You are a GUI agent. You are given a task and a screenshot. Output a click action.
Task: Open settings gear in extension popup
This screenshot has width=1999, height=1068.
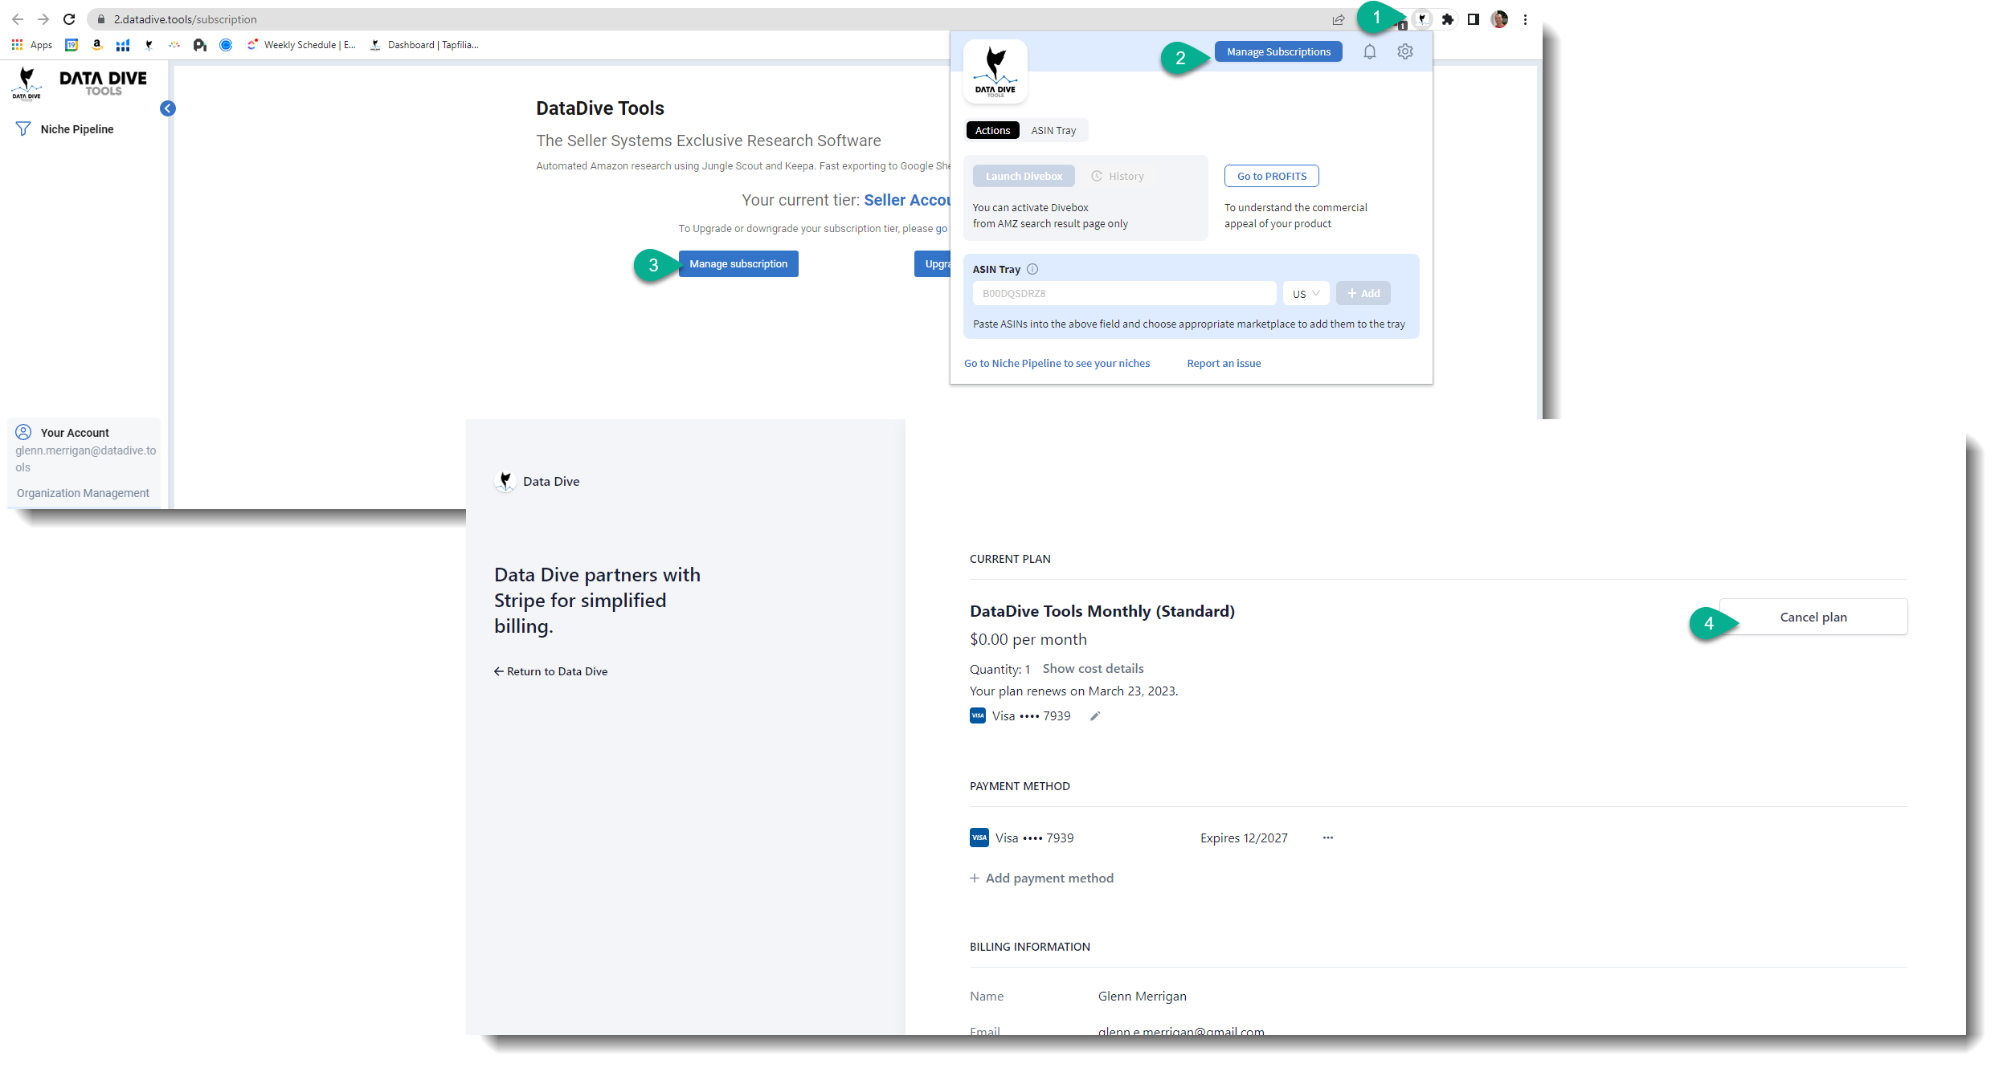(x=1405, y=51)
